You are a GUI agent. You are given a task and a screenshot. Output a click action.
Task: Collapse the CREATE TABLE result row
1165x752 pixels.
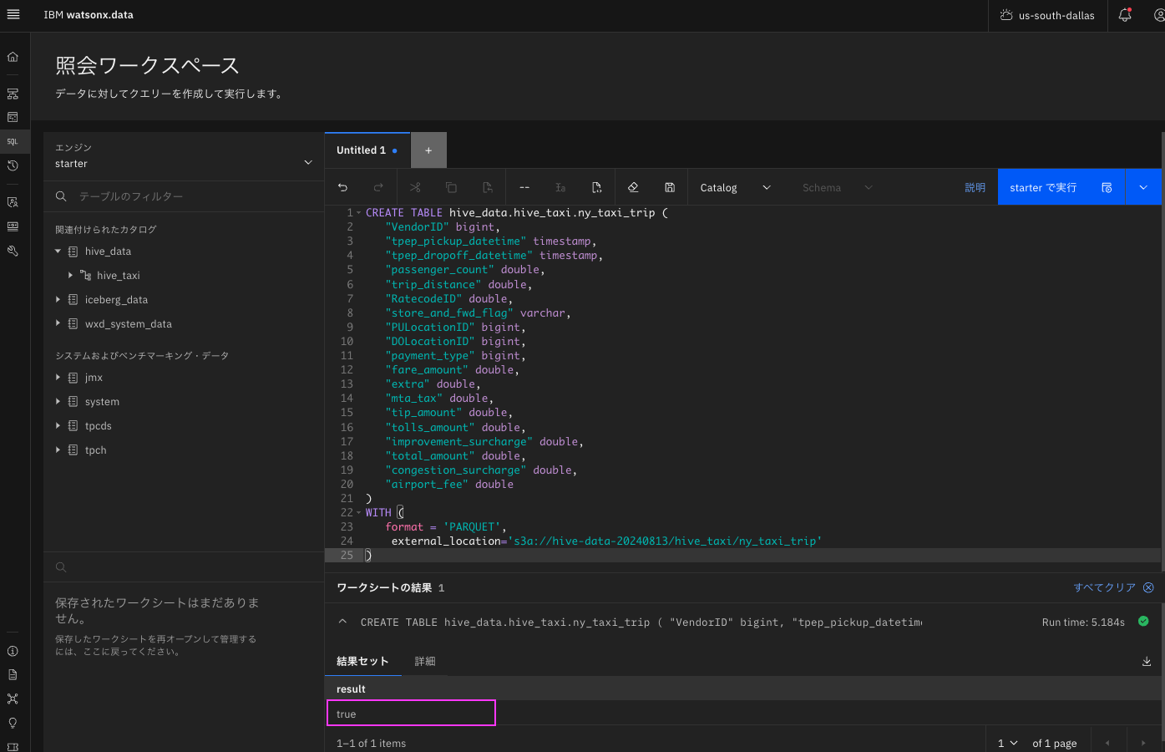(342, 622)
